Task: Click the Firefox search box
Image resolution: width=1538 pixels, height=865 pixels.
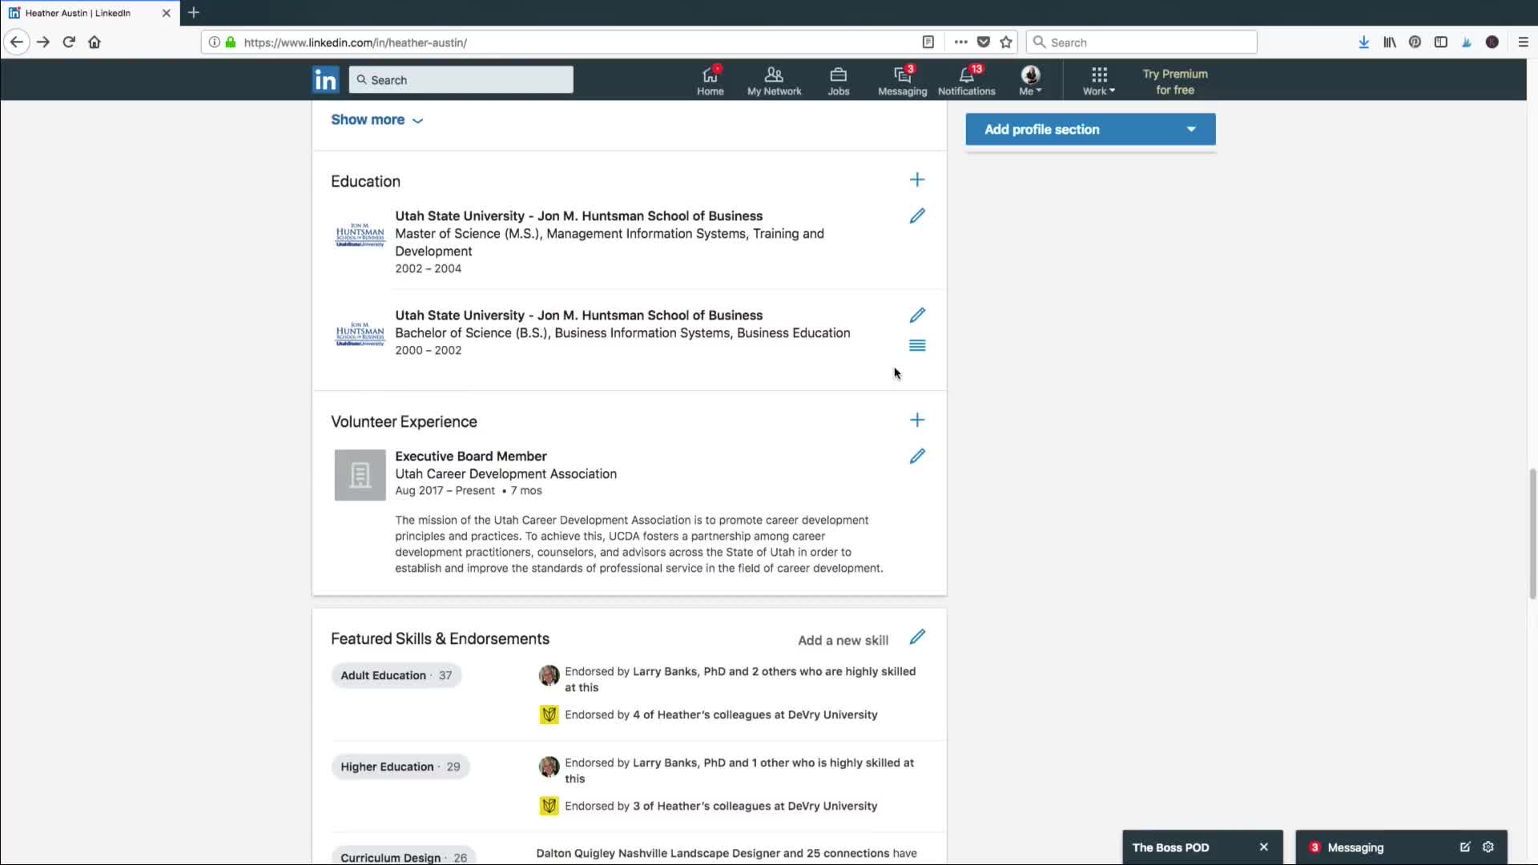Action: coord(1141,42)
